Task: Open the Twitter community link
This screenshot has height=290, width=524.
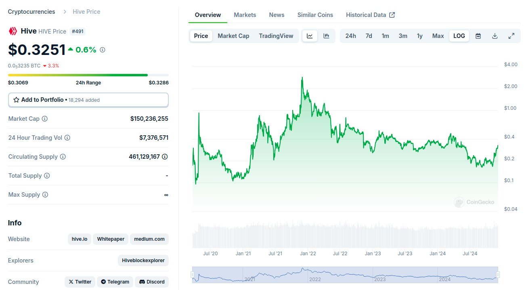Action: pos(80,282)
